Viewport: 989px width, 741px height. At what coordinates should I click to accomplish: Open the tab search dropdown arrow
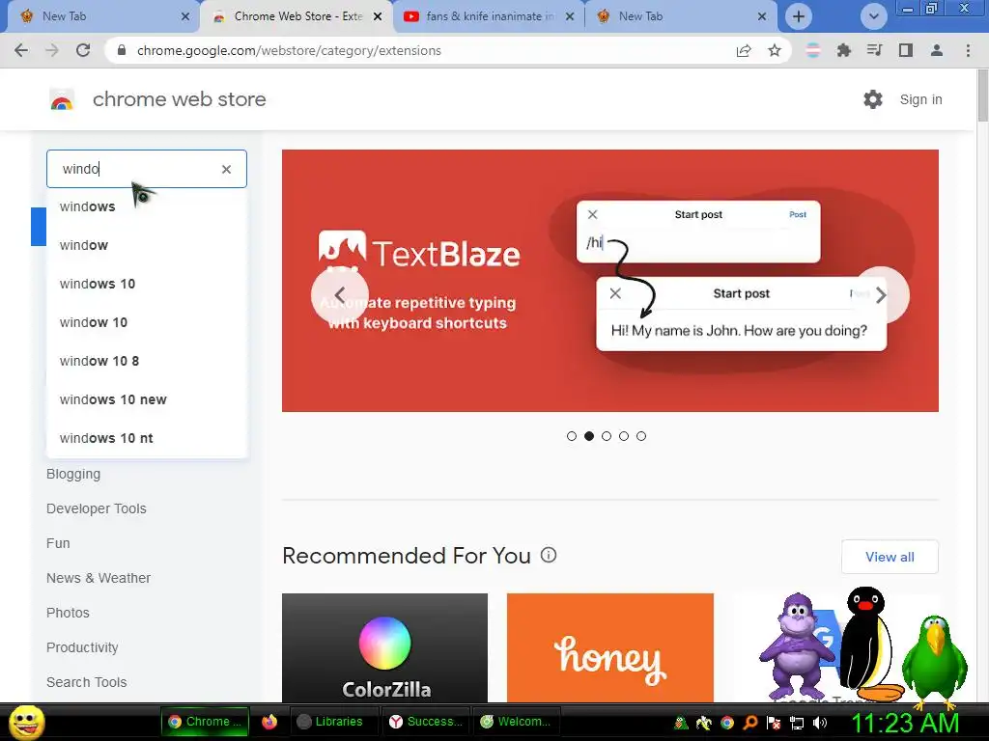click(873, 16)
